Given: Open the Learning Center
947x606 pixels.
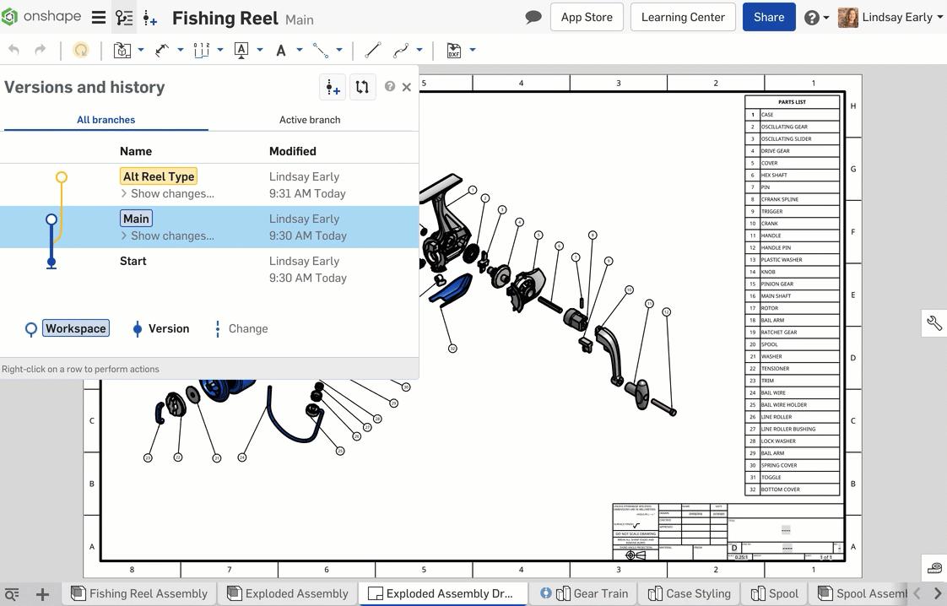Looking at the screenshot, I should [682, 17].
